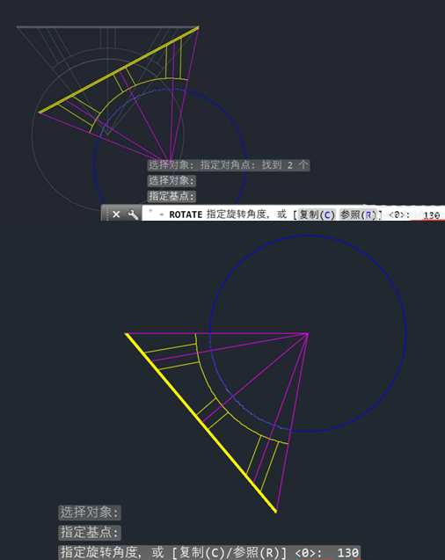445x560 pixels.
Task: Select the thick yellow line in the upper drawing
Action: 118,70
